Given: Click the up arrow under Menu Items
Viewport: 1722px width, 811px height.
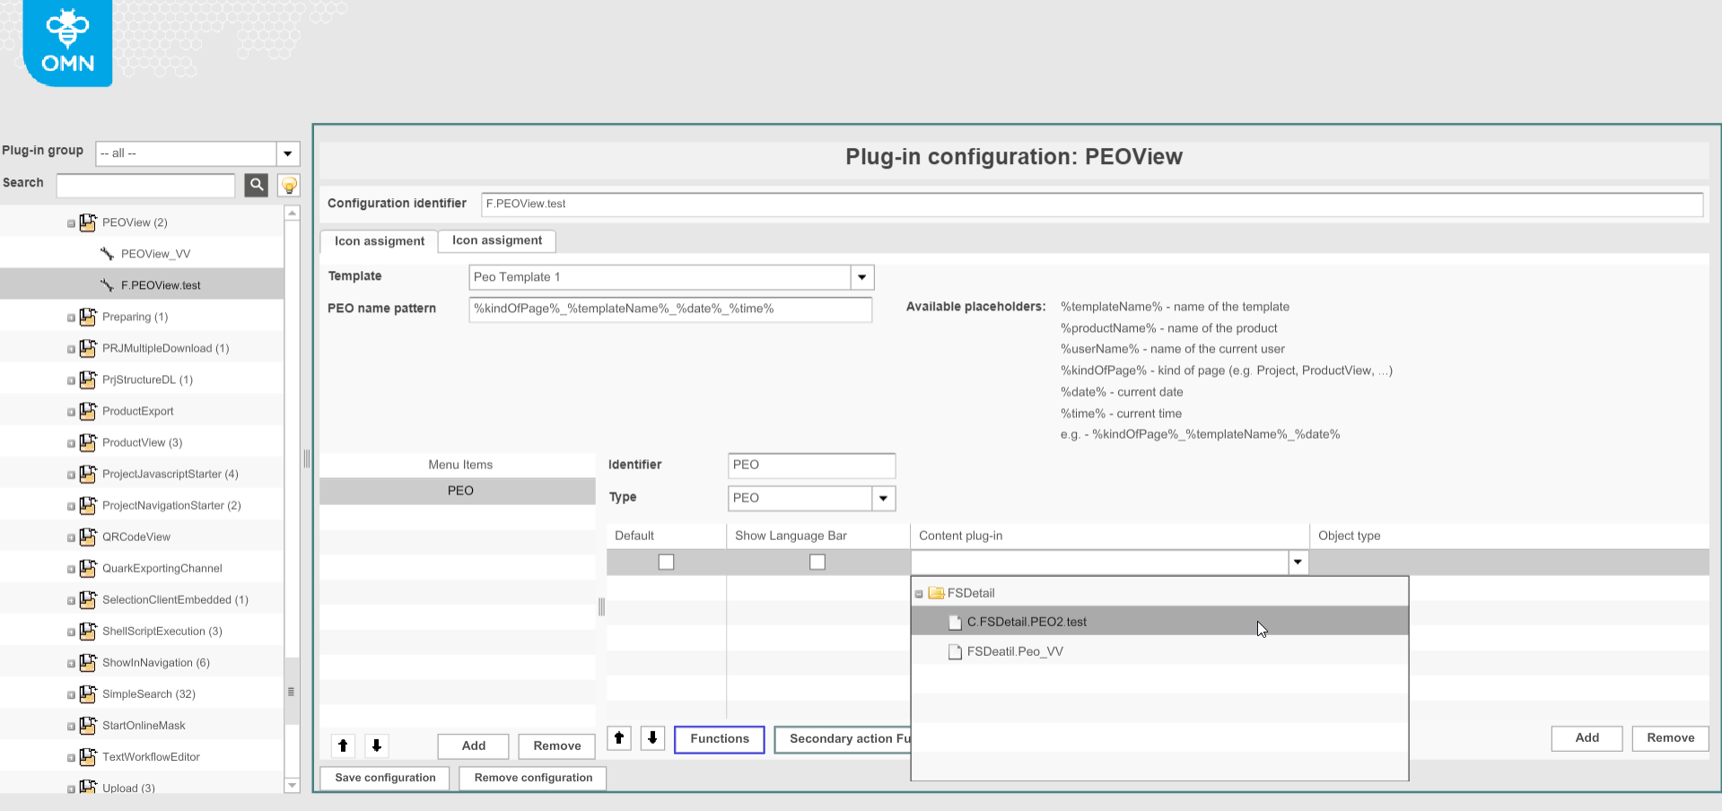Looking at the screenshot, I should [x=343, y=746].
